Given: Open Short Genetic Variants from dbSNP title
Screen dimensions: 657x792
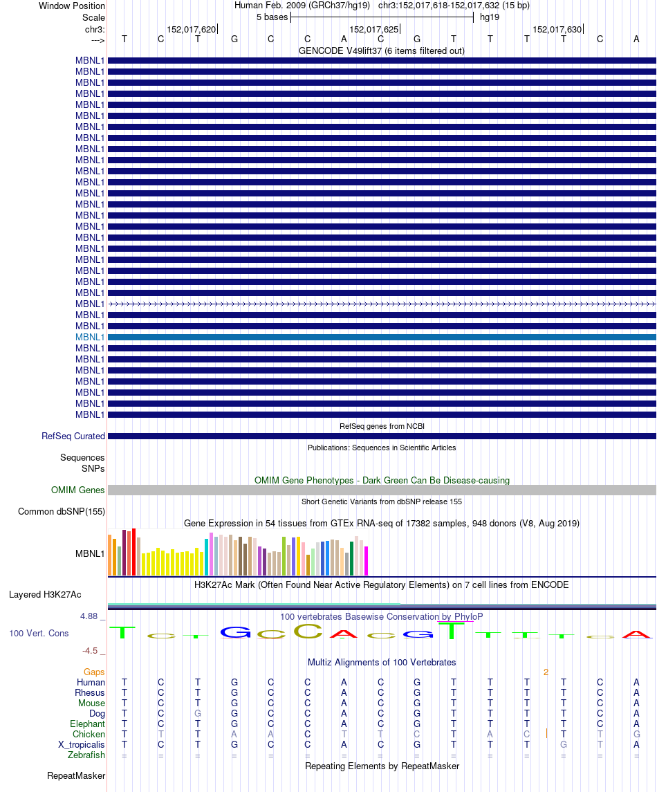Looking at the screenshot, I should 382,501.
